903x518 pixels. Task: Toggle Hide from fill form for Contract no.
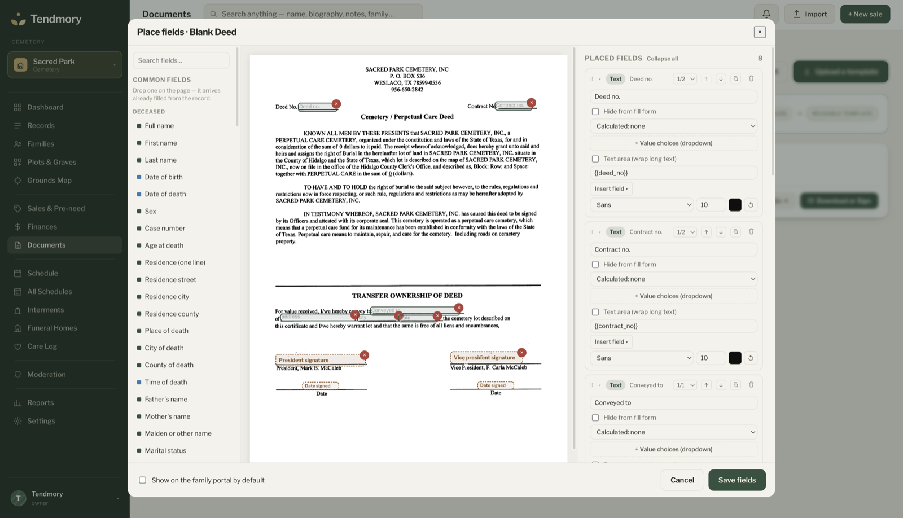[595, 265]
